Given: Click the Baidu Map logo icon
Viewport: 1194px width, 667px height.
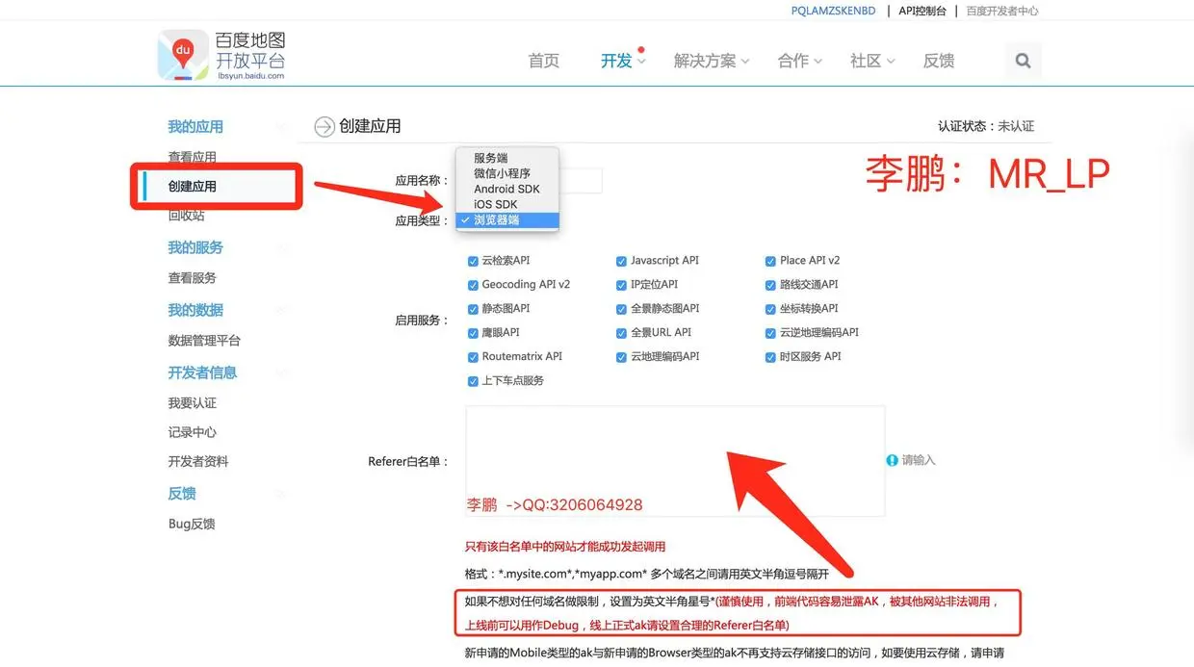Looking at the screenshot, I should point(183,55).
